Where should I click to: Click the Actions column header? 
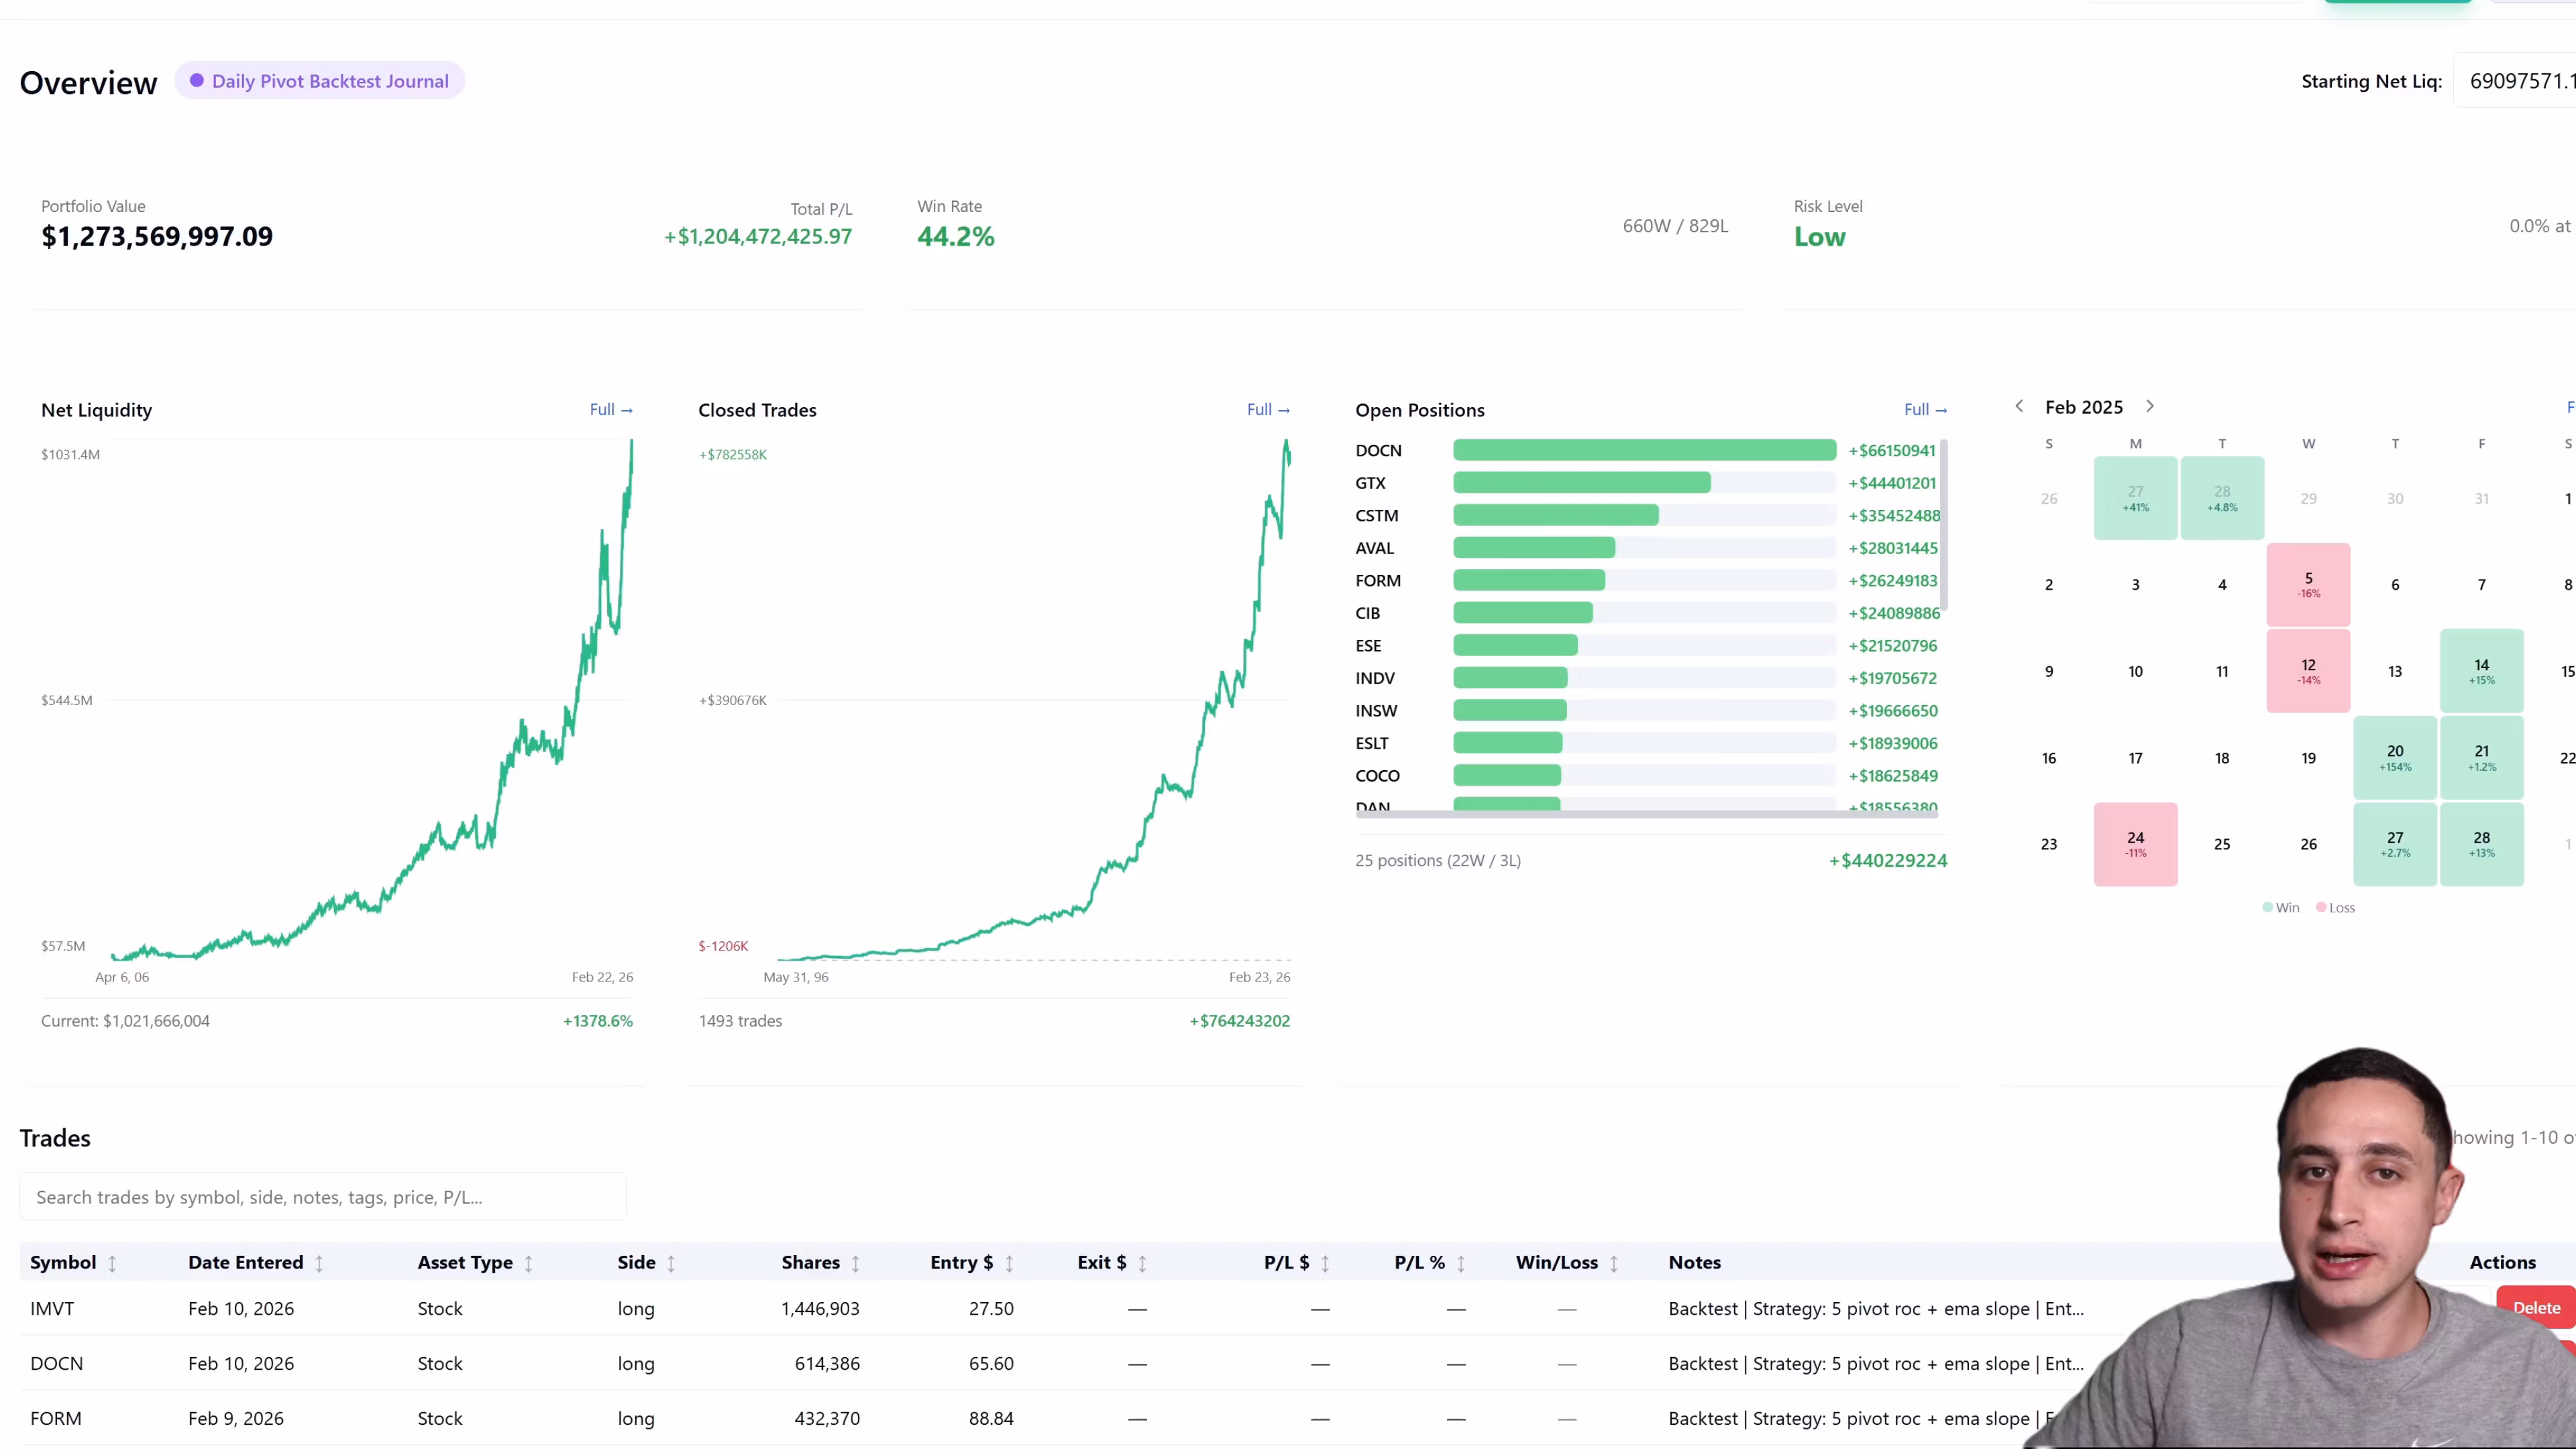pos(2502,1262)
